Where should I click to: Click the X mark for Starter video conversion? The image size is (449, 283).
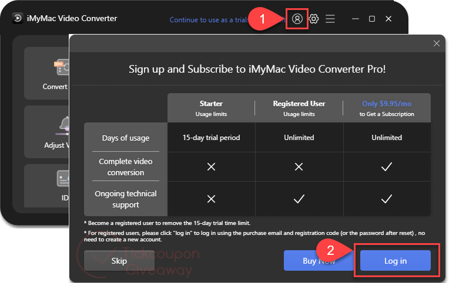[211, 167]
